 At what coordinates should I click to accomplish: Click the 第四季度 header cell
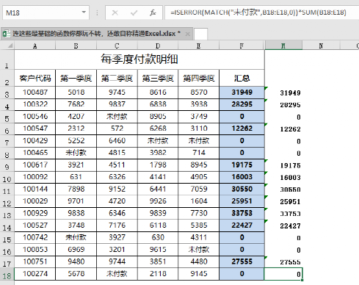(x=199, y=78)
